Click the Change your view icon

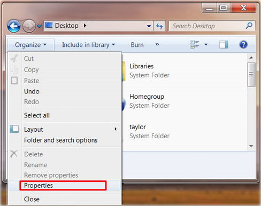[195, 44]
